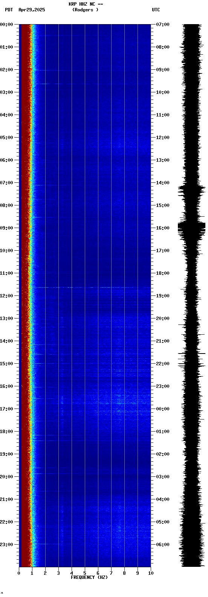This screenshot has height=597, width=208.
Task: Click the 19:00 UTC time label
Action: tap(162, 296)
